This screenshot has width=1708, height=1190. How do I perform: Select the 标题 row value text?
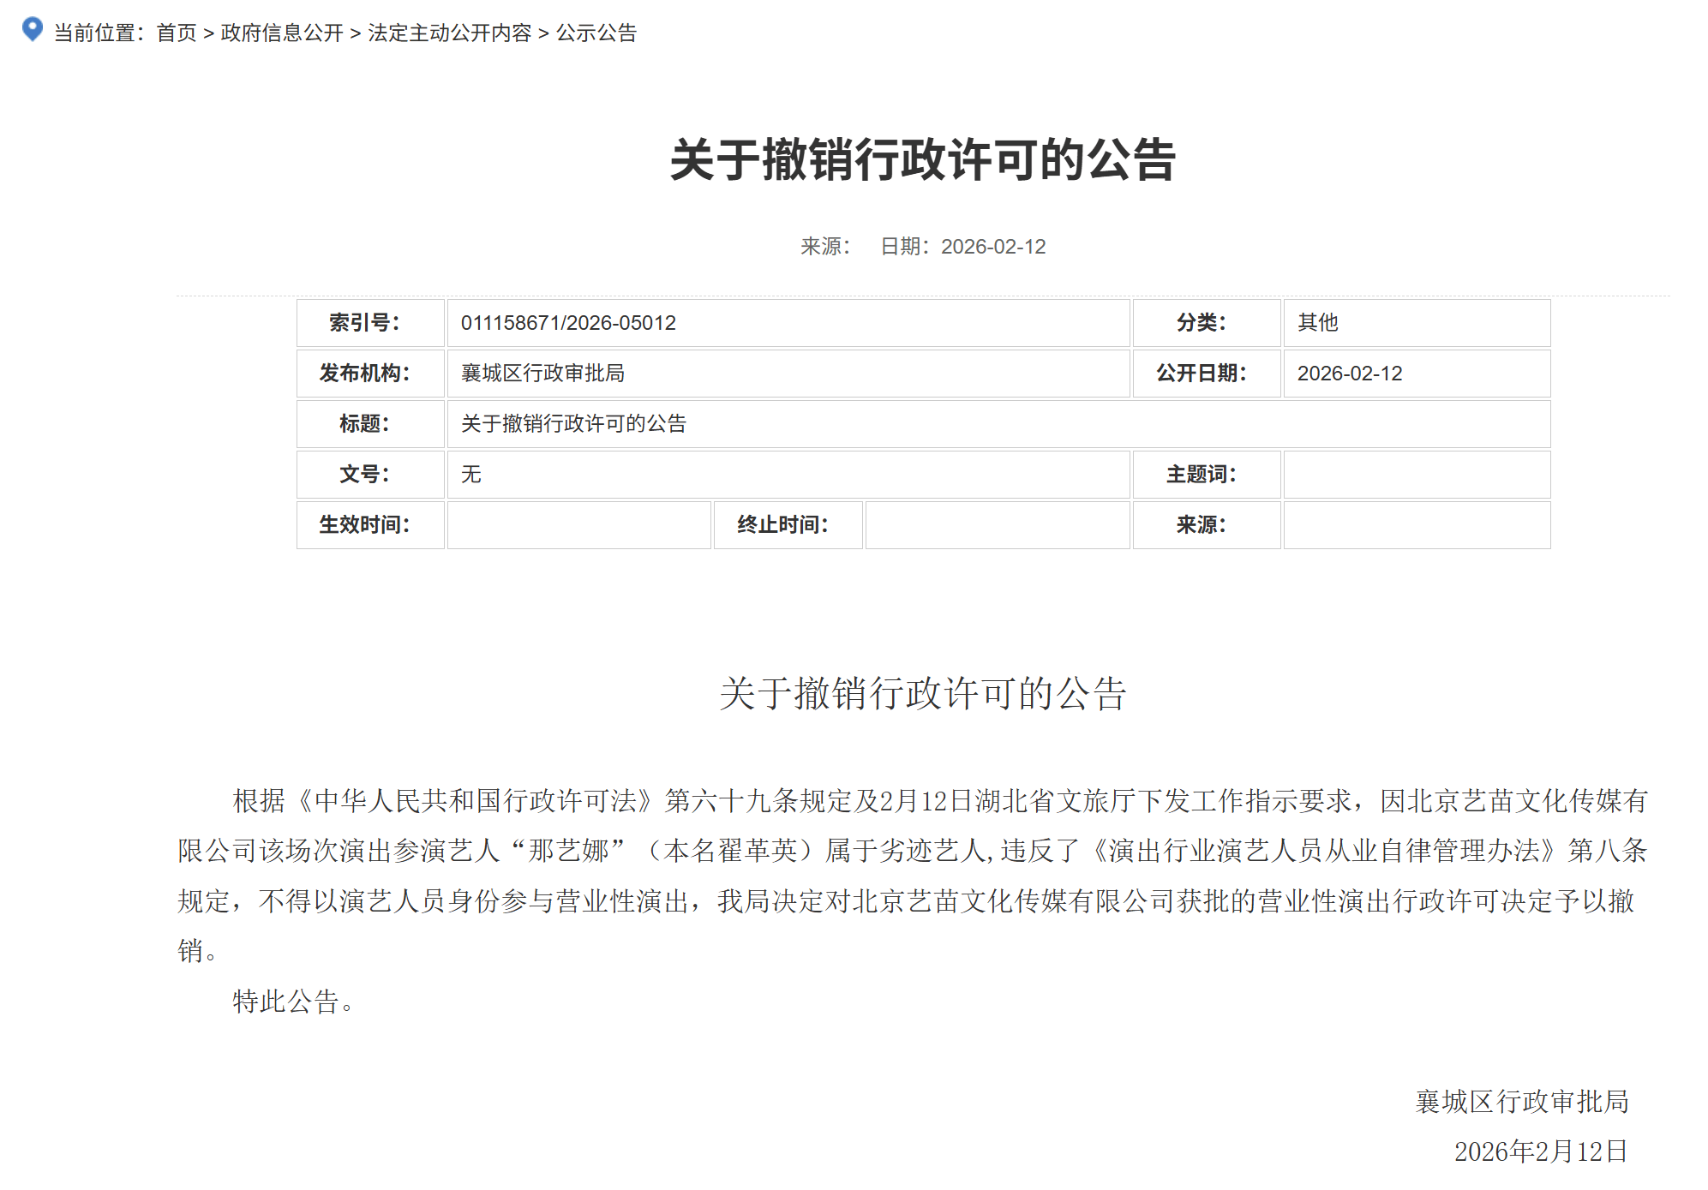(x=575, y=424)
